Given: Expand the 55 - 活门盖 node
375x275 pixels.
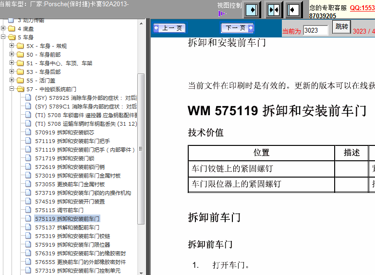Looking at the screenshot, I should coord(12,80).
